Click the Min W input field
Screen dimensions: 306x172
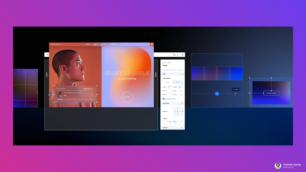click(169, 91)
